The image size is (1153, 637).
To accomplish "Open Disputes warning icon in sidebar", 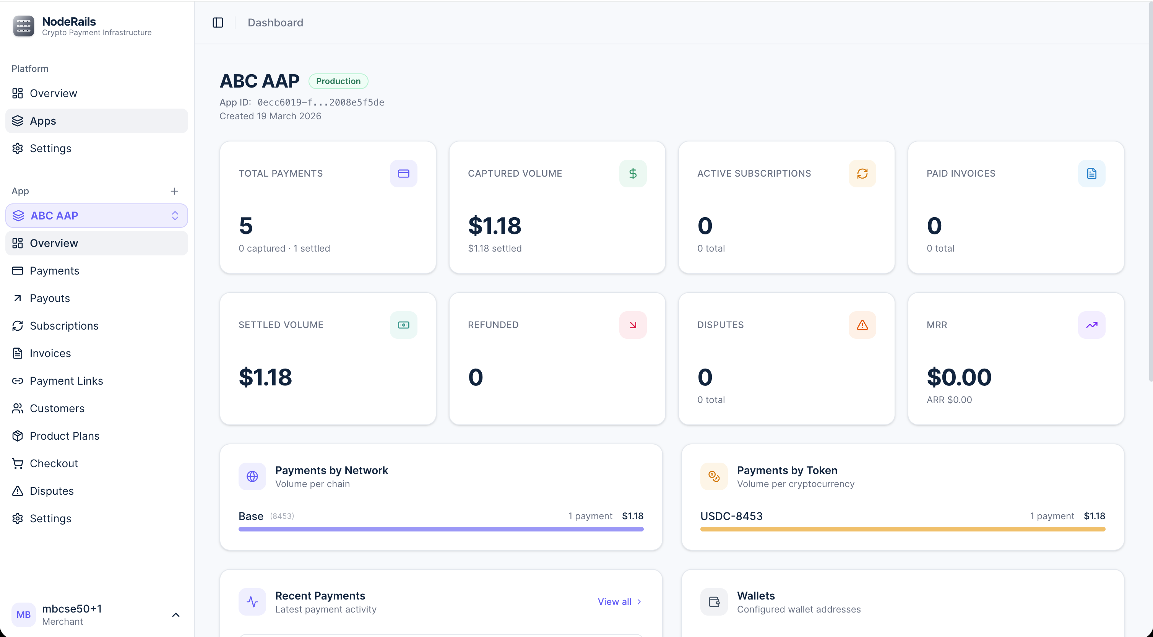I will pyautogui.click(x=18, y=491).
